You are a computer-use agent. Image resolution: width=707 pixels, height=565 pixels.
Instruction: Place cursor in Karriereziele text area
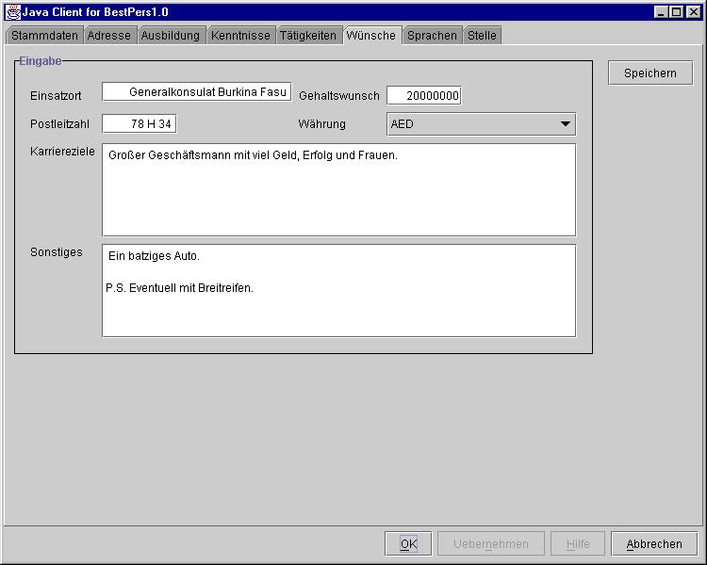(338, 189)
